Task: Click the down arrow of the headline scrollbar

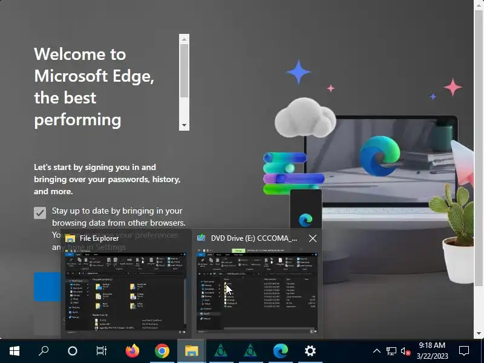Action: 184,125
